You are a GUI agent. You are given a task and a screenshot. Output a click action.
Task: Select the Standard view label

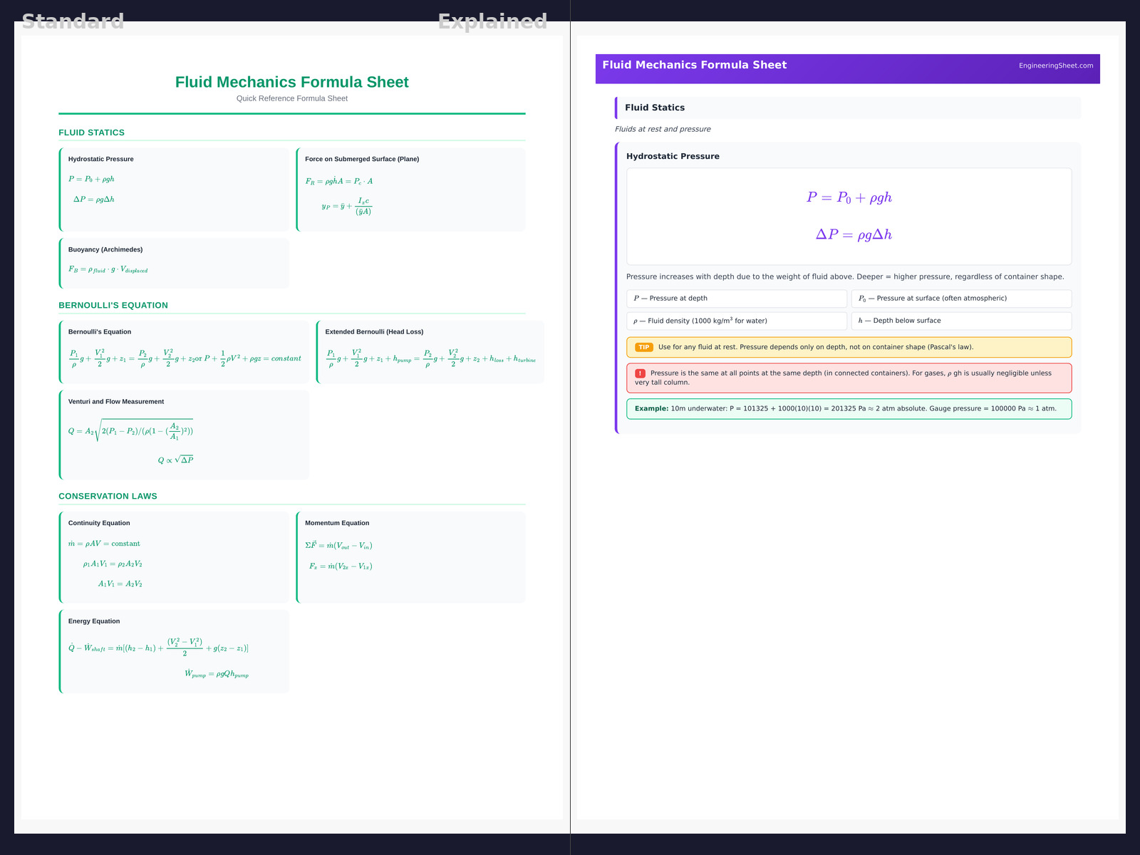point(73,21)
